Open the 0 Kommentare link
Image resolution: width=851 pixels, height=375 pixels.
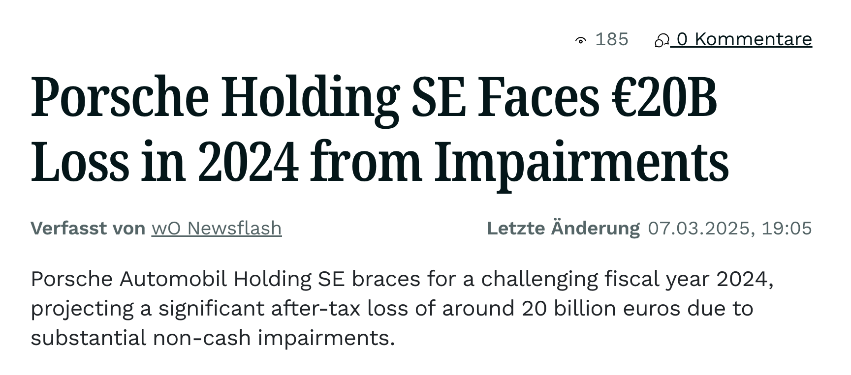coord(733,39)
